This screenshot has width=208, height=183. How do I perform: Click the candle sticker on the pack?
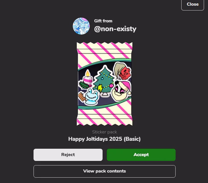click(88, 78)
